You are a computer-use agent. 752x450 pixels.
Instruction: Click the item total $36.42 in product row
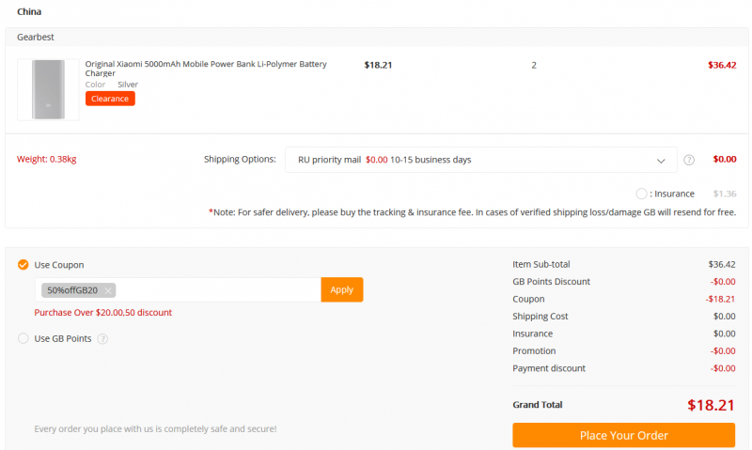click(x=722, y=65)
